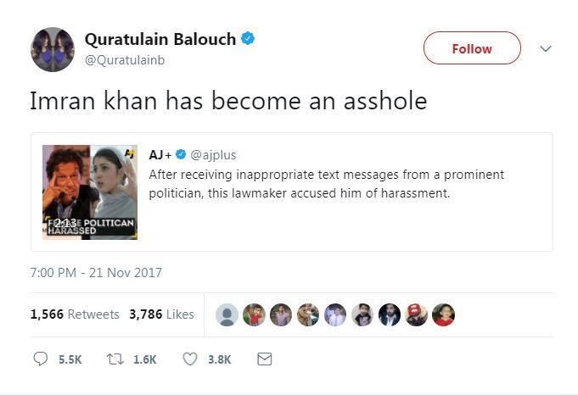Click the AJ+ verified badge in quoted tweet
Screen dimensions: 578x395
[181, 155]
